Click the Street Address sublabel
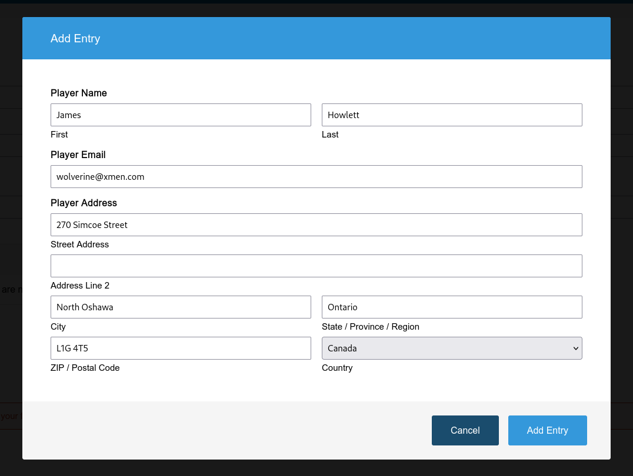This screenshot has height=476, width=633. (x=79, y=244)
